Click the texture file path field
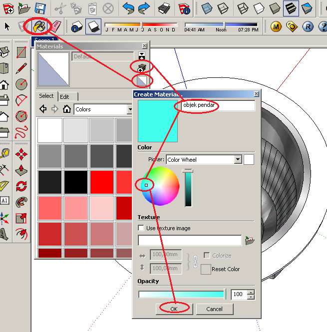327x332 pixels. 190,240
